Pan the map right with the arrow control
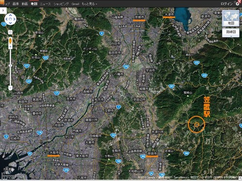Screen dimensions: 242x181 [14, 19]
